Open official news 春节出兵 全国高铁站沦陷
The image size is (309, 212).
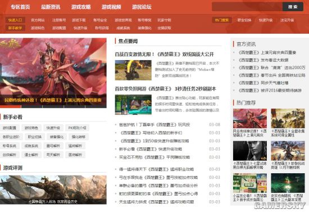coord(272,75)
